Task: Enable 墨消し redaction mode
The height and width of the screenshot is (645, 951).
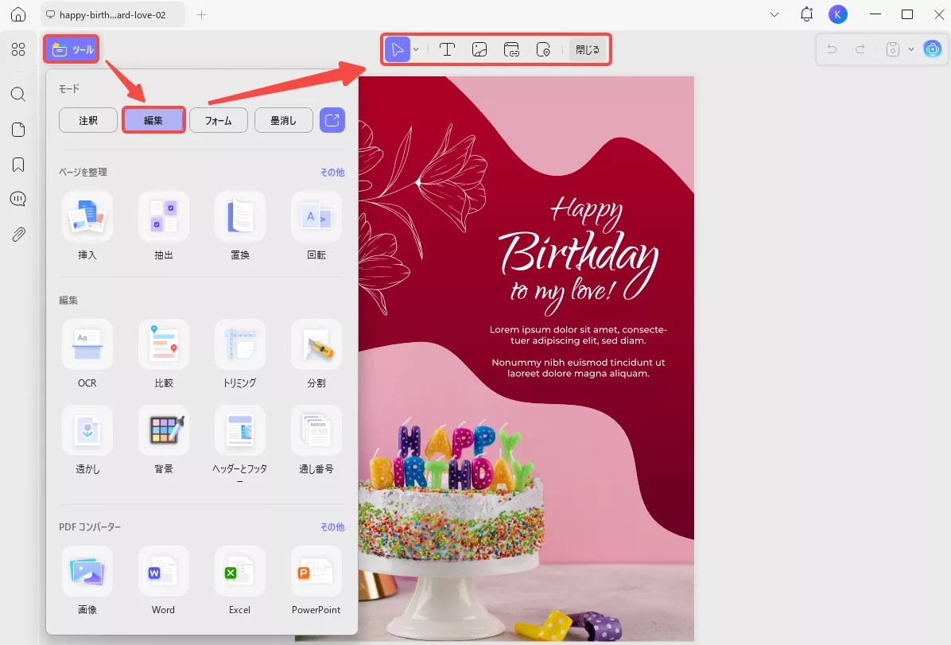Action: [283, 120]
